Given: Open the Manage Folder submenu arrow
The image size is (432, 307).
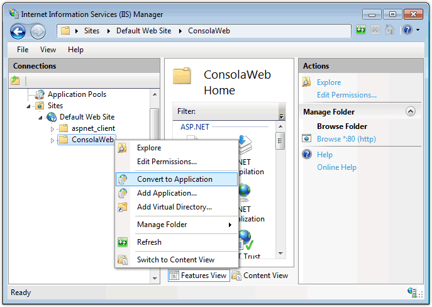Looking at the screenshot, I should click(x=230, y=225).
